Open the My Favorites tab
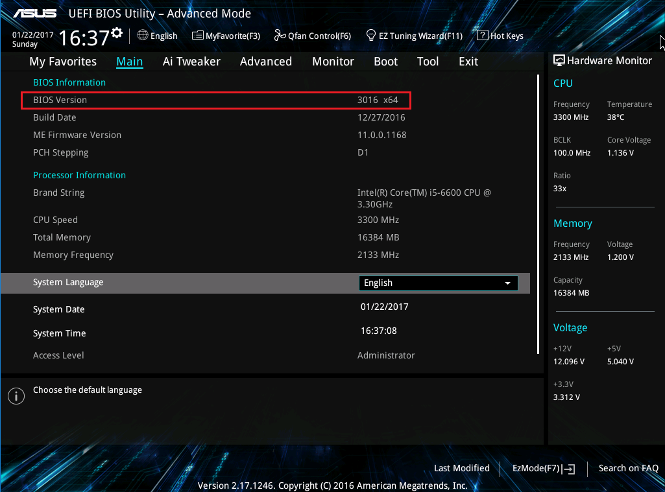This screenshot has height=492, width=665. click(x=63, y=62)
